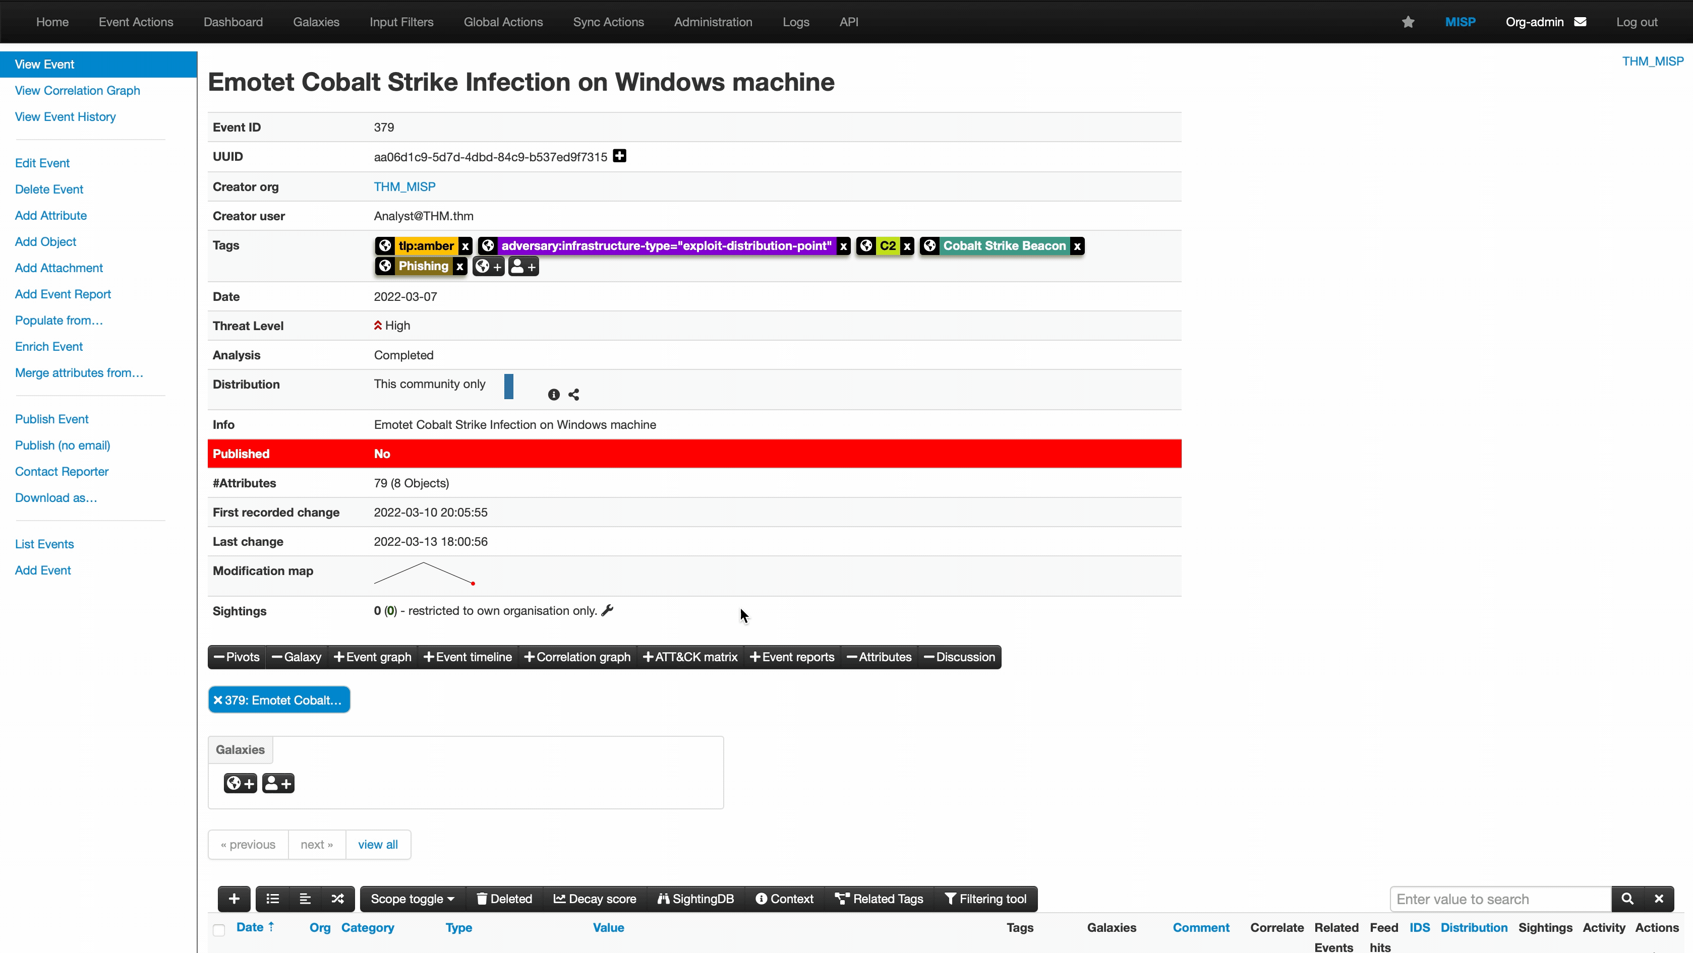The width and height of the screenshot is (1693, 953).
Task: Expand the Event graph section
Action: click(x=373, y=657)
